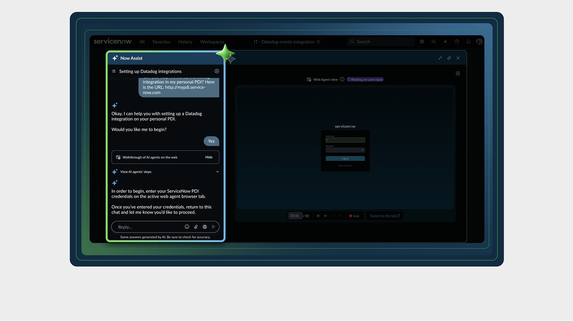Viewport: 573px width, 322px height.
Task: Hide the walkthrough of AI agents
Action: pyautogui.click(x=209, y=157)
